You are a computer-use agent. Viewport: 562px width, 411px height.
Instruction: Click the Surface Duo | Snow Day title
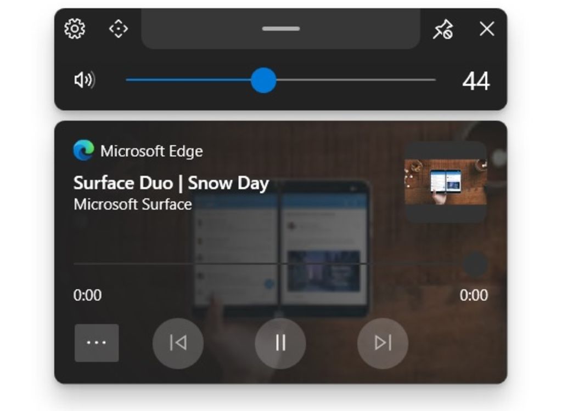tap(171, 183)
